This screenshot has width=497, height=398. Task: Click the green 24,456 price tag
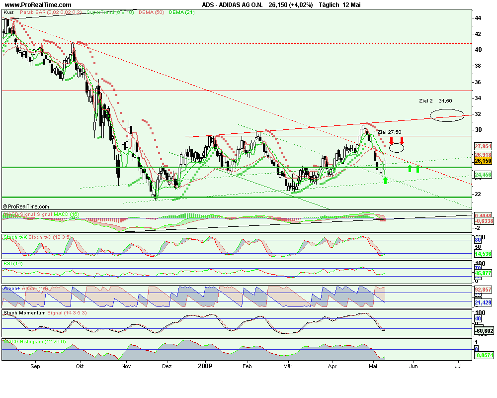click(483, 175)
